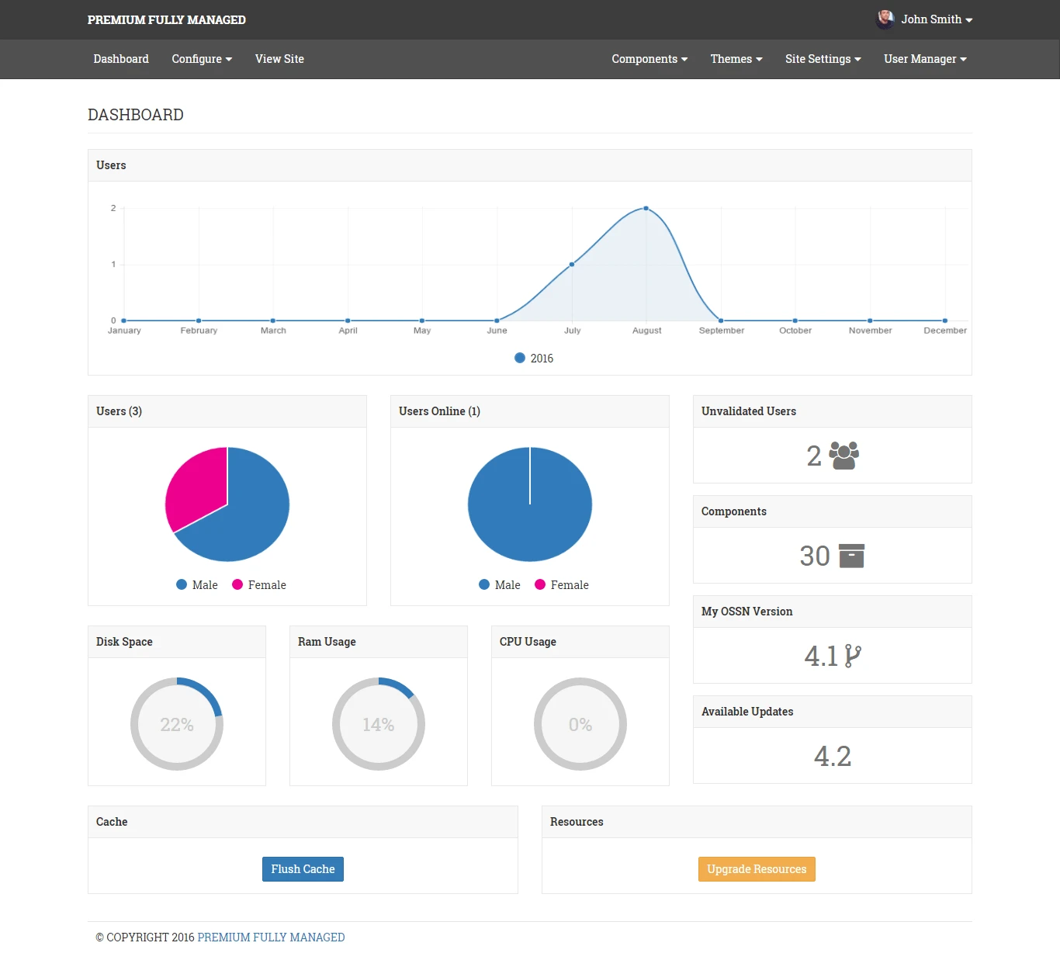Image resolution: width=1060 pixels, height=953 pixels.
Task: Click the Upgrade Resources button
Action: (757, 869)
